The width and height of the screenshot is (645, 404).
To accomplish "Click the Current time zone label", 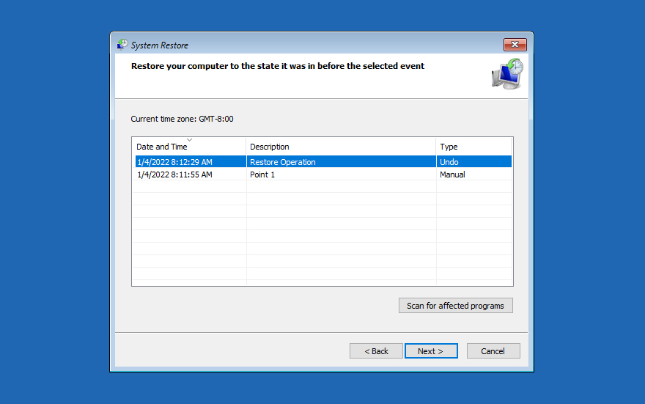I will click(x=182, y=119).
